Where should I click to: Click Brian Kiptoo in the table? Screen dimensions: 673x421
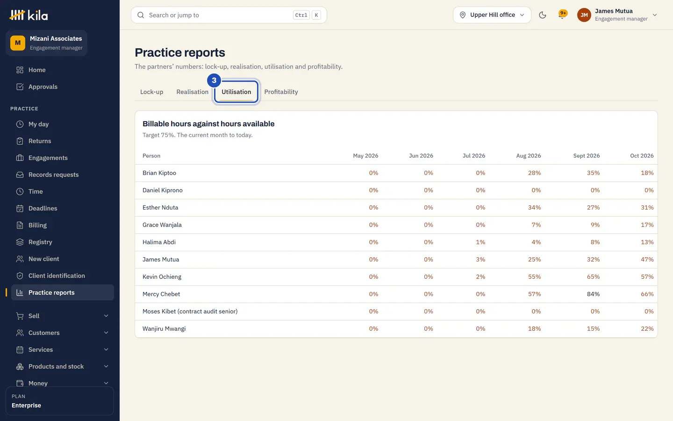(159, 173)
